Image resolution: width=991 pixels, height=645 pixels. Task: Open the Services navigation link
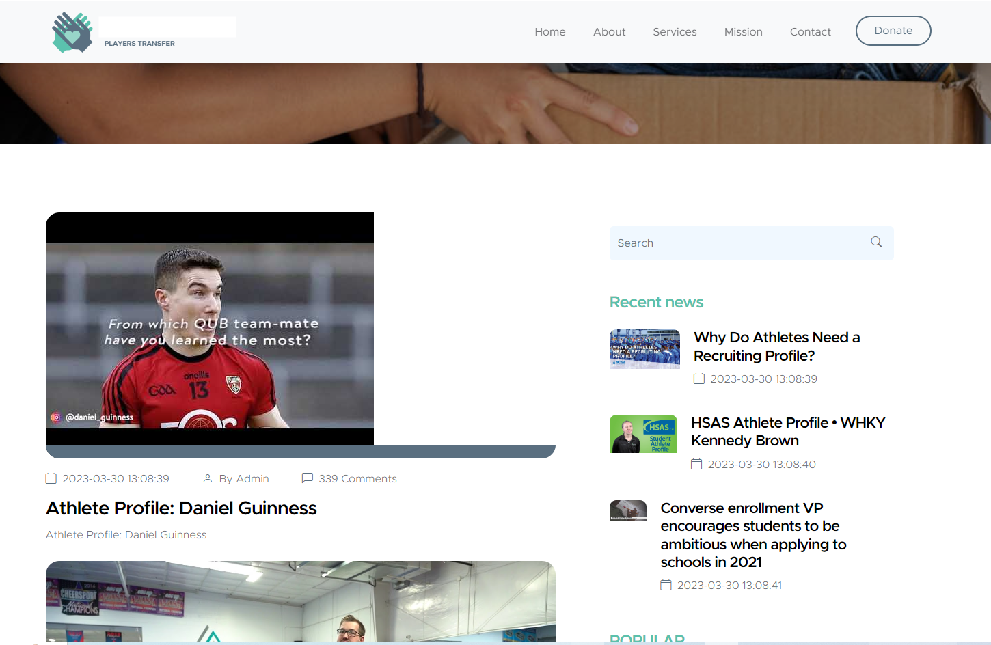coord(675,31)
